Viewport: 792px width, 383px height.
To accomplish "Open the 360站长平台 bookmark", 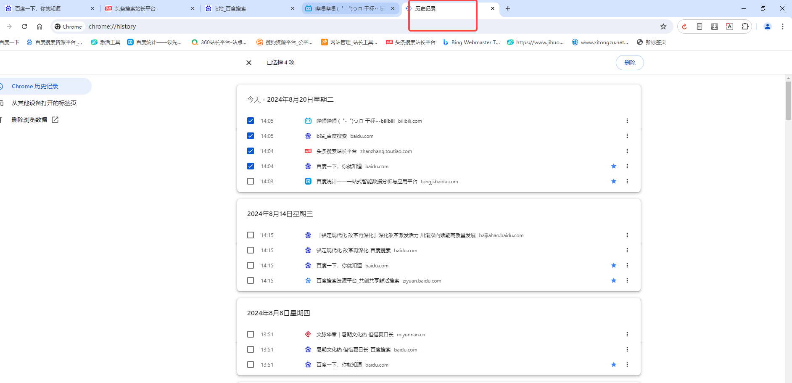I will coord(219,42).
